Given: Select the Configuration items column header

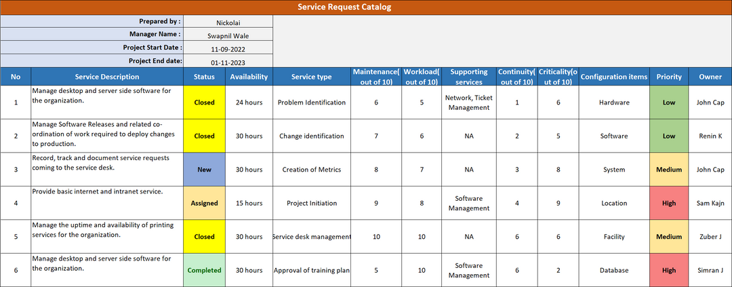Looking at the screenshot, I should click(613, 77).
